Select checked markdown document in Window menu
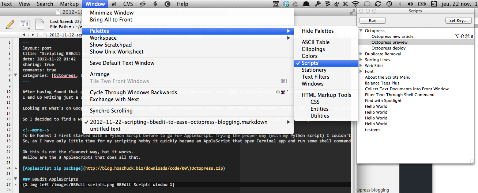 point(189,122)
